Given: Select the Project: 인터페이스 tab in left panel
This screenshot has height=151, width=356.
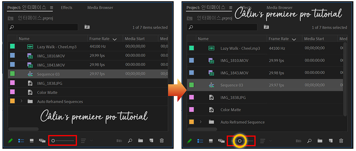Looking at the screenshot, I should point(27,8).
